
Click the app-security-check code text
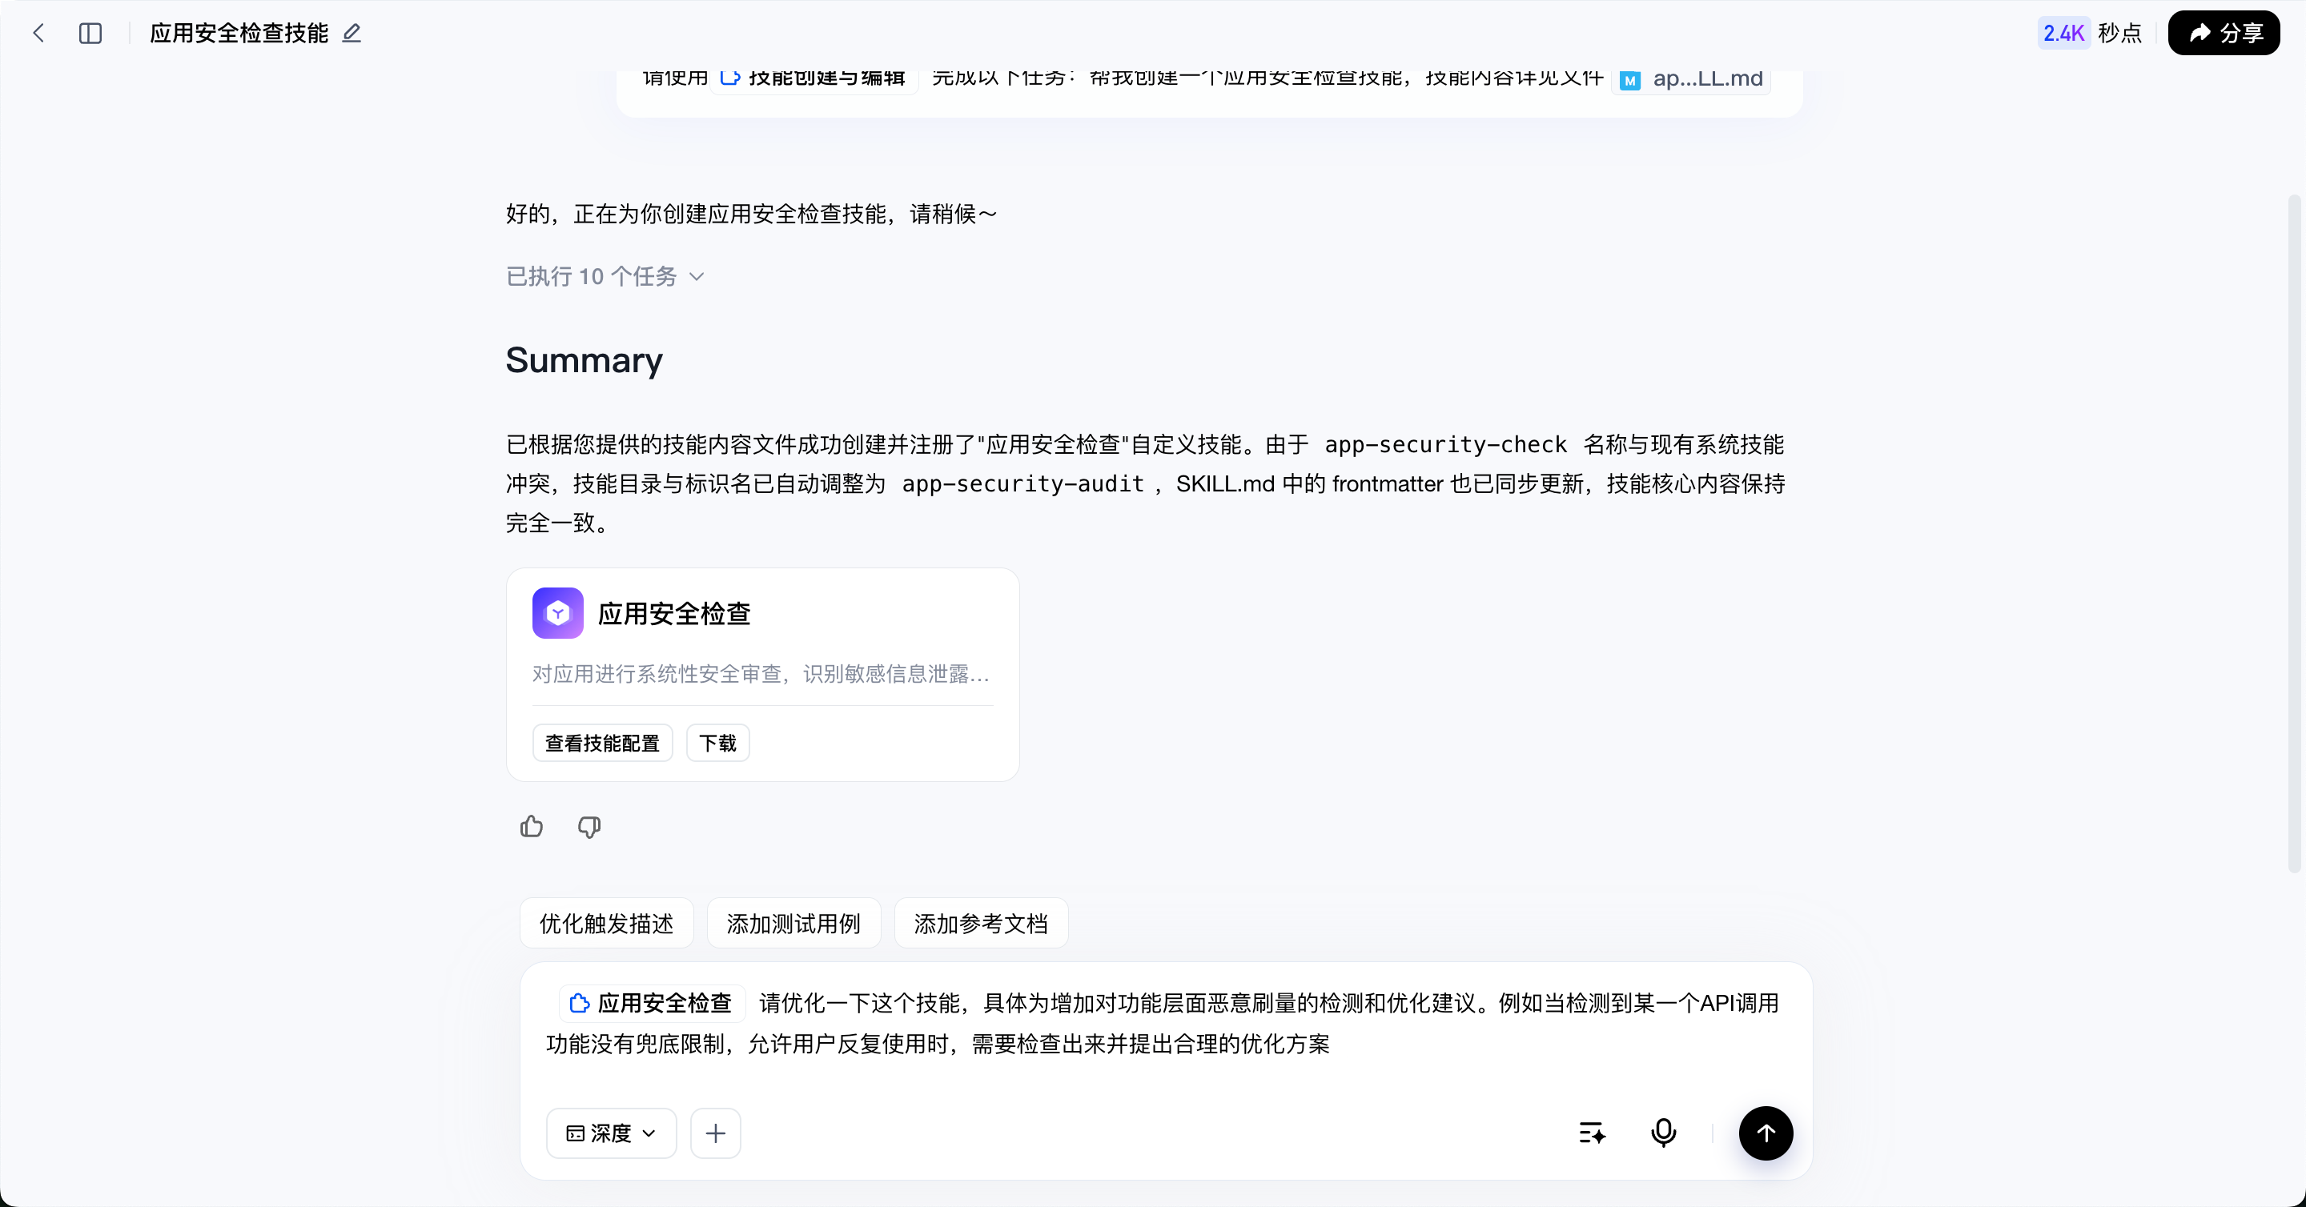coord(1446,445)
